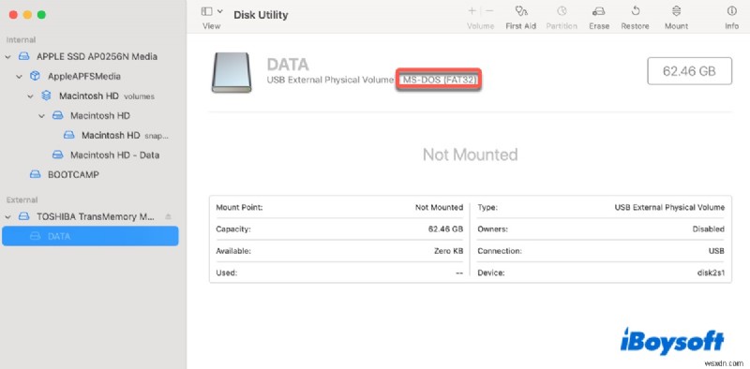750x369 pixels.
Task: Collapse APPLE SSD AP0256N Media chevron
Action: point(7,56)
